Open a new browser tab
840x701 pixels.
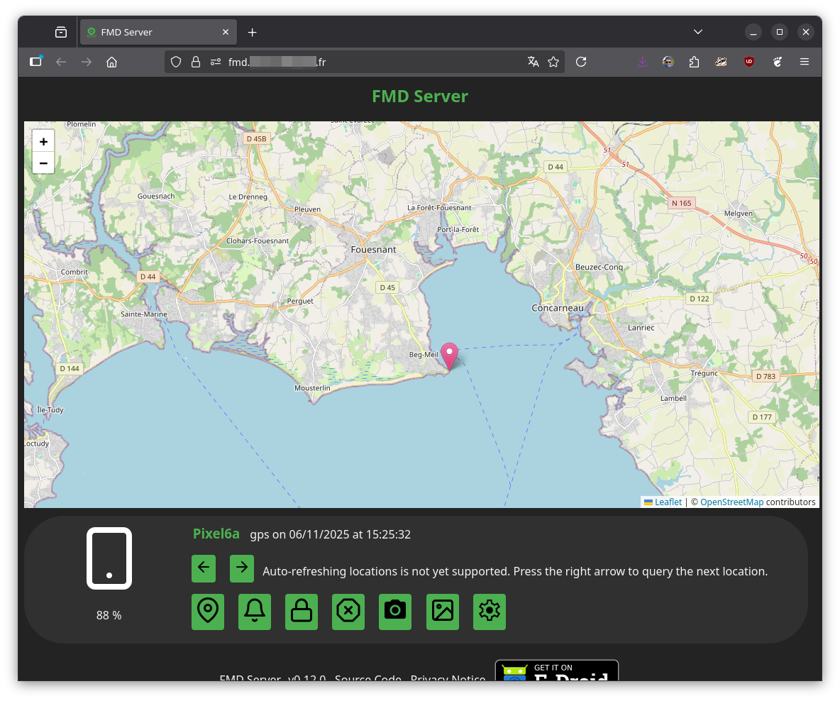click(x=253, y=33)
